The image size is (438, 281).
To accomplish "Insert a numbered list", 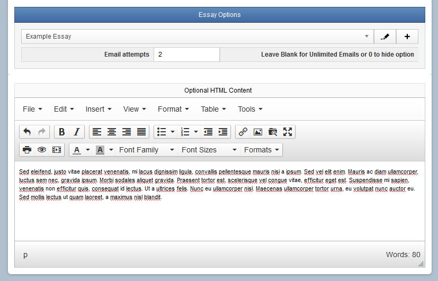I will pyautogui.click(x=185, y=132).
